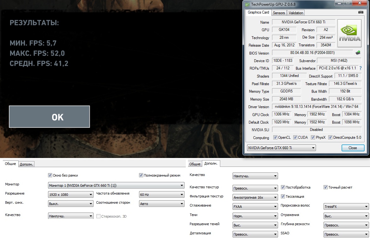Toggle the DirectCompute 5.0 checkbox
The height and width of the screenshot is (240, 370).
coord(331,137)
